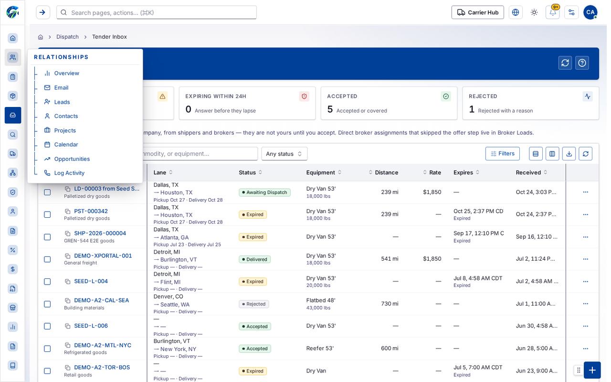This screenshot has height=382, width=611.
Task: Open the language globe icon
Action: 516,12
